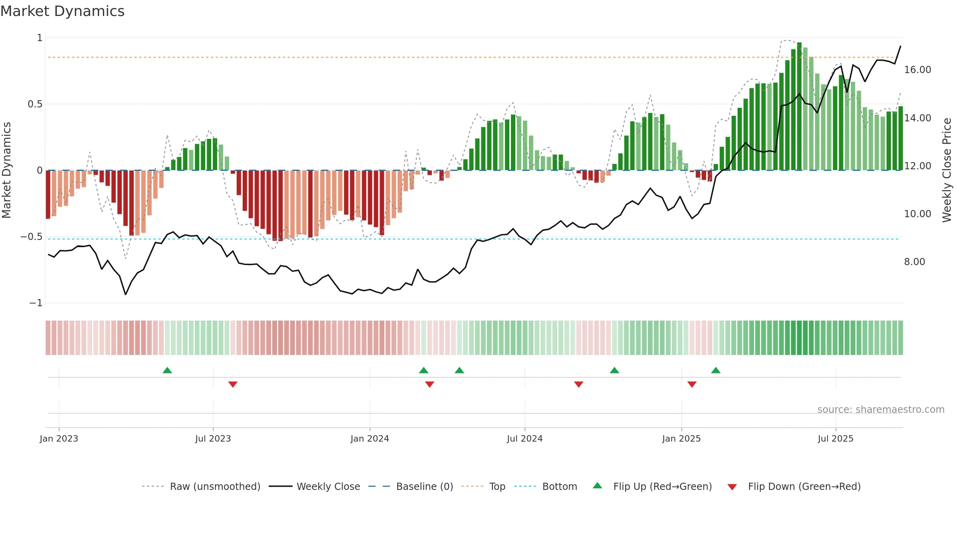
Task: Toggle the Bottom legend entry
Action: pos(546,486)
